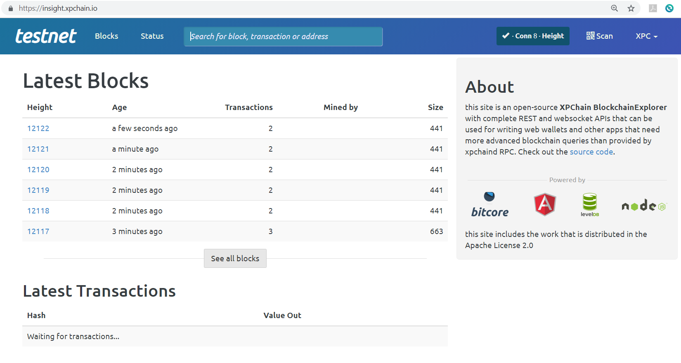Click the bitcore logo
This screenshot has width=681, height=363.
coord(490,204)
